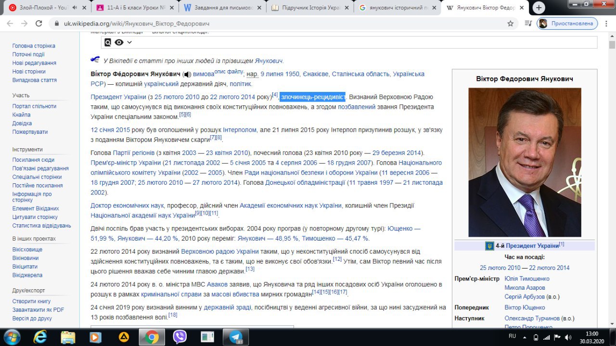This screenshot has width=616, height=346.
Task: Open File Explorer from the taskbar
Action: pyautogui.click(x=68, y=337)
